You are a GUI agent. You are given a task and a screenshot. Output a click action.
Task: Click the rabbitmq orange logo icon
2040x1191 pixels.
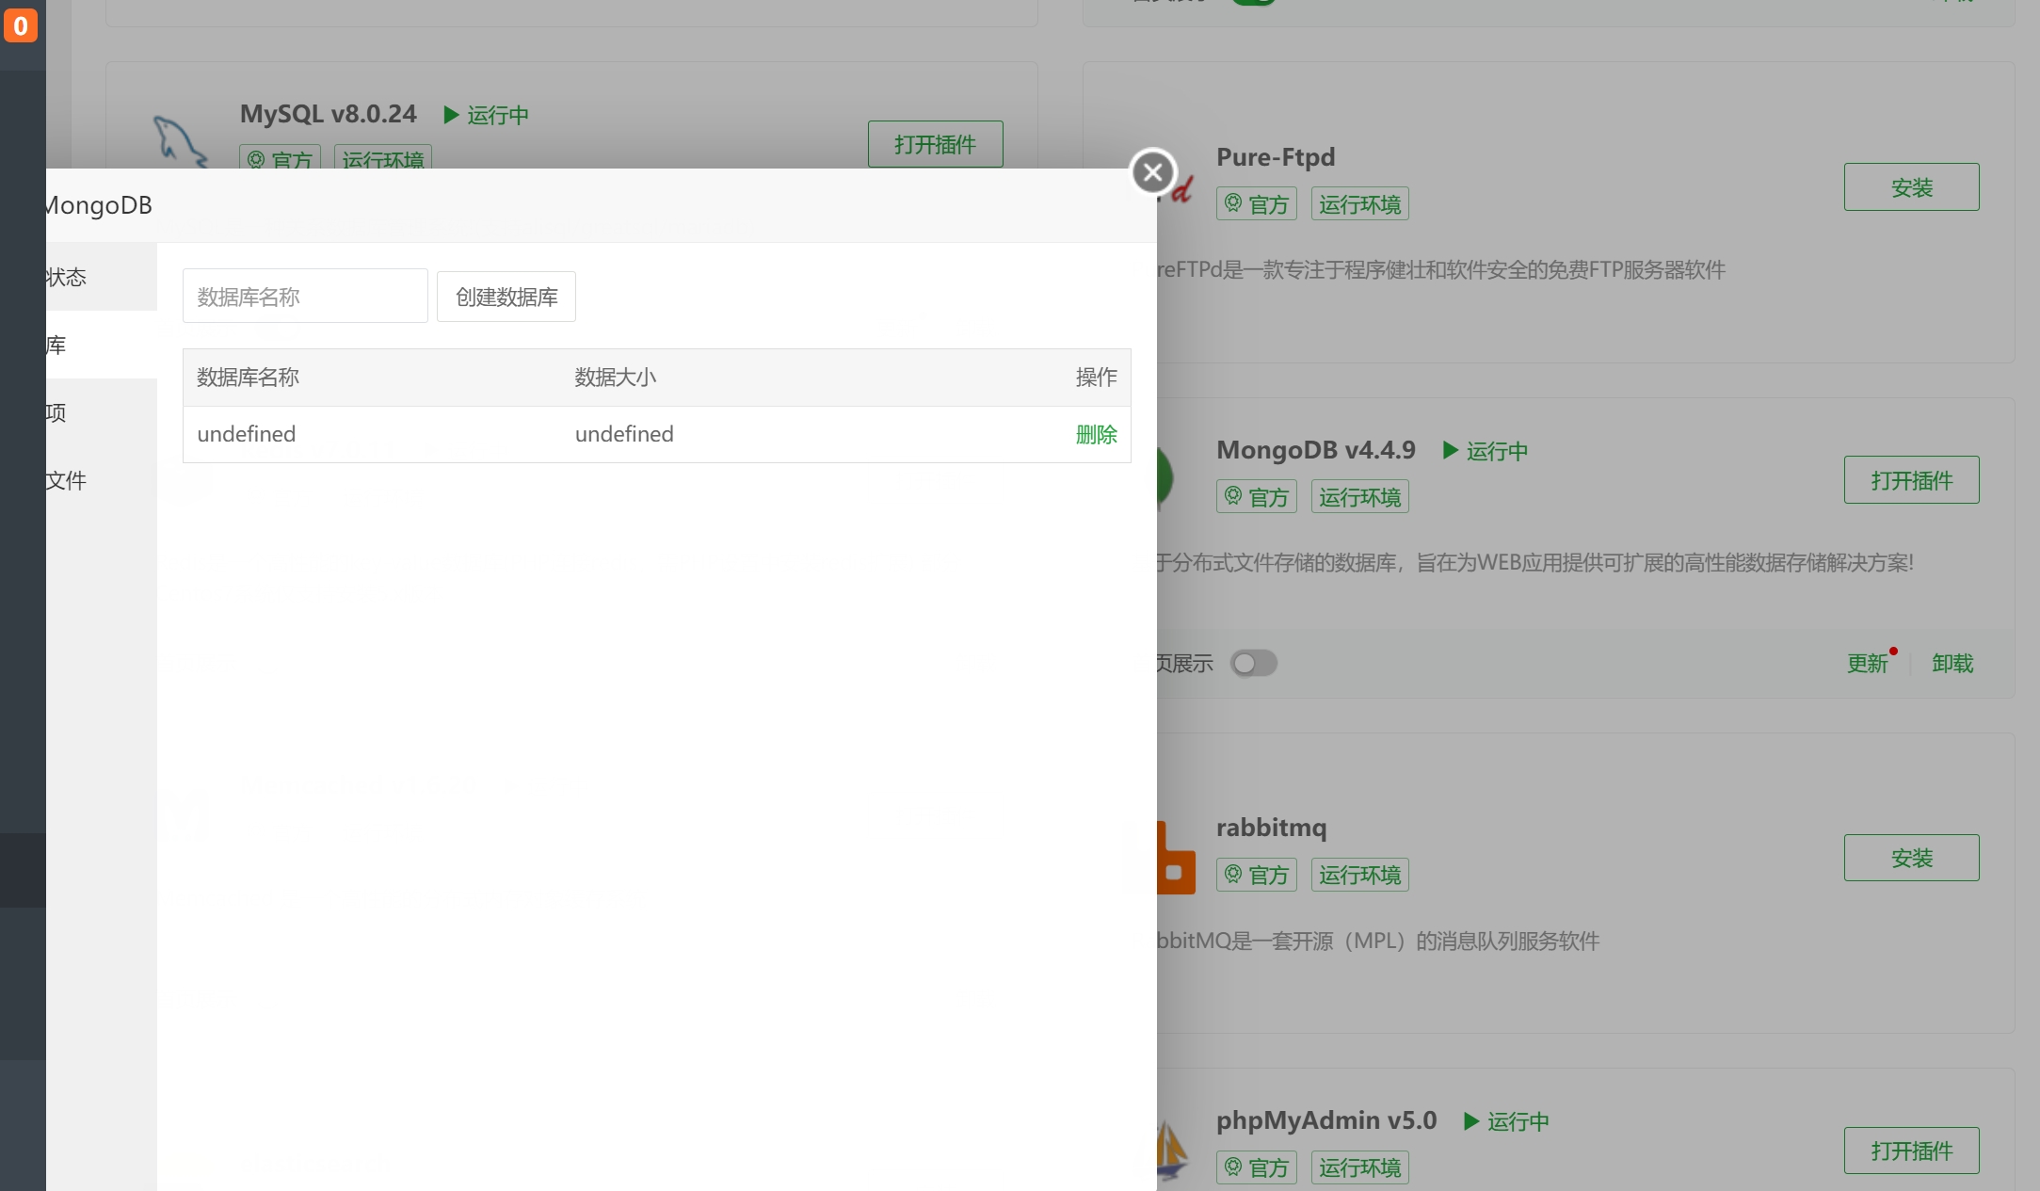[x=1176, y=859]
